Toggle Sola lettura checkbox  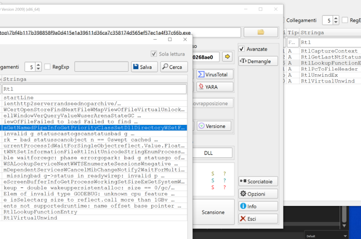pos(154,54)
